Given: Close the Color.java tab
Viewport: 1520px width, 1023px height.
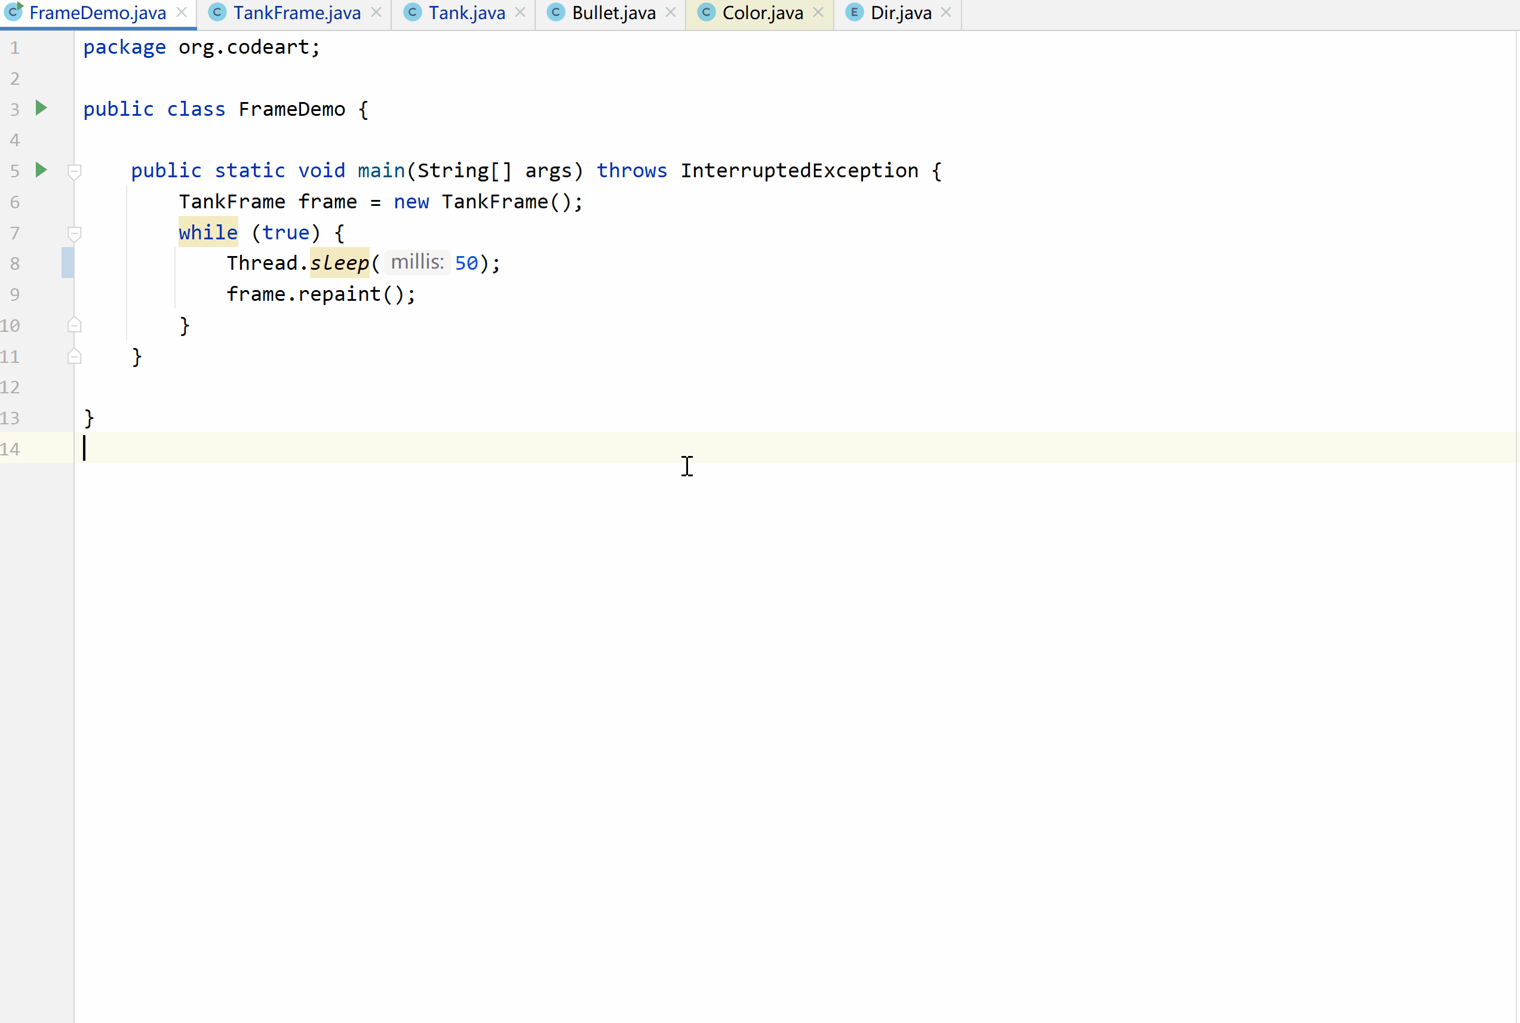Looking at the screenshot, I should click(818, 13).
